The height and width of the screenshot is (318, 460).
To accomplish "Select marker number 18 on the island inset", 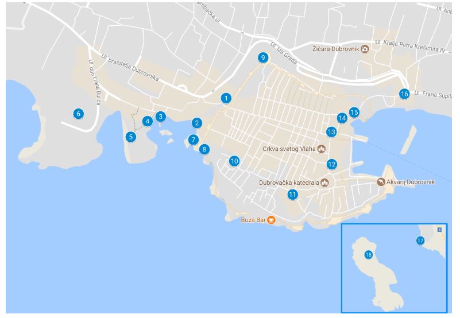I will (369, 255).
